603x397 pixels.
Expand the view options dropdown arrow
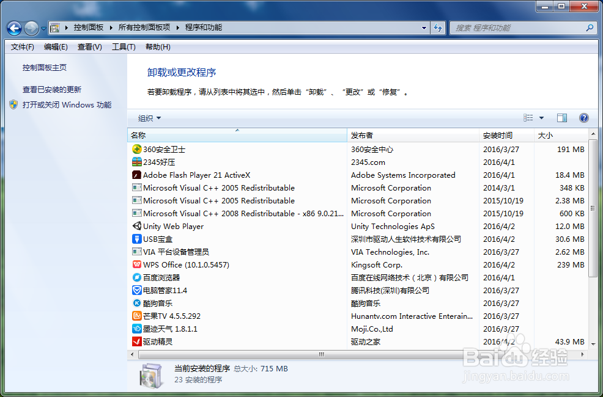point(541,118)
